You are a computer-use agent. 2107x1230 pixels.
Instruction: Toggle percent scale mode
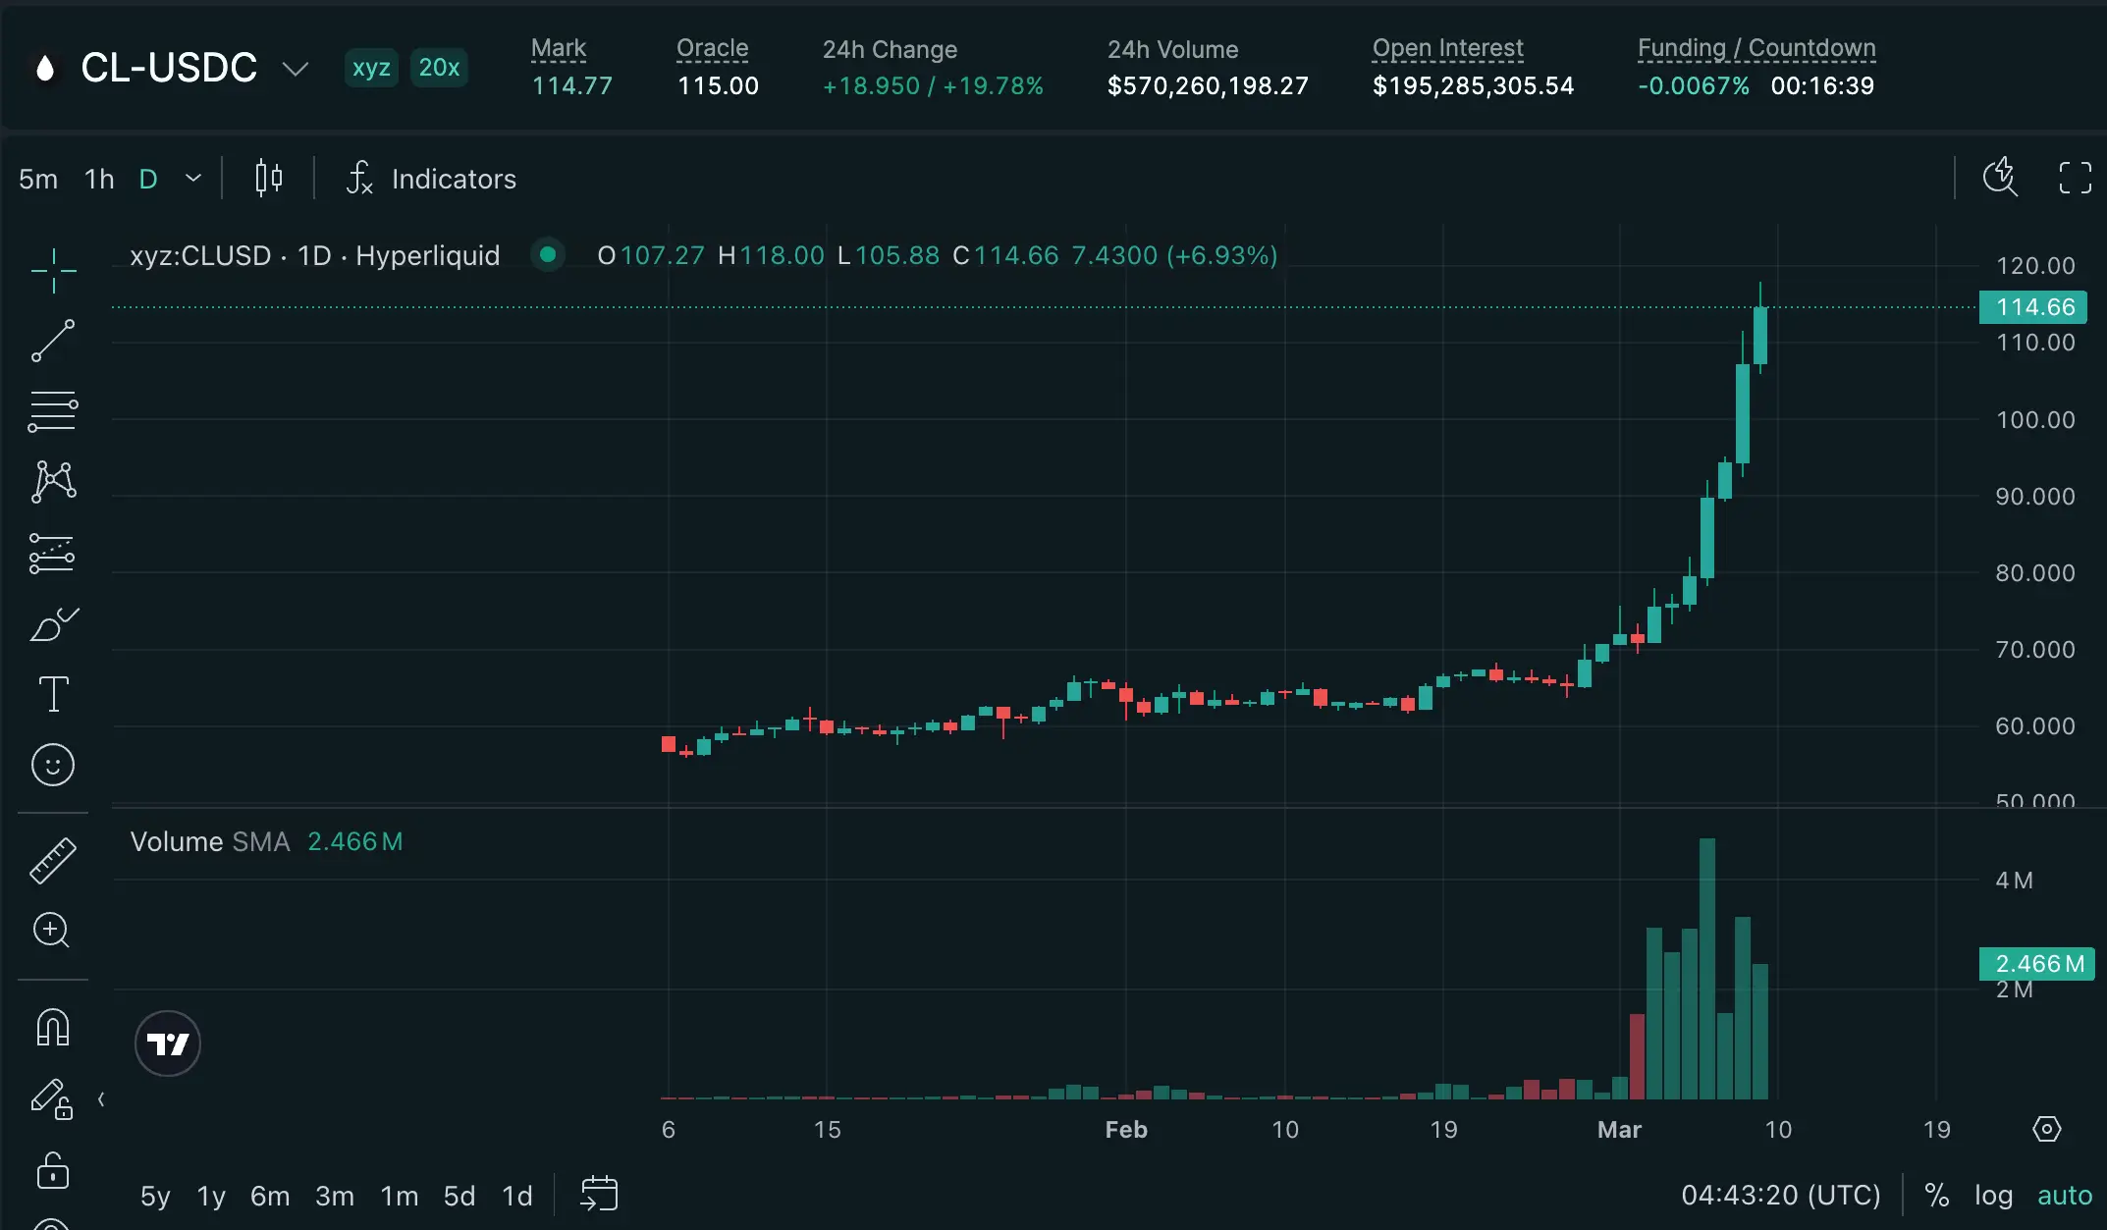click(1936, 1195)
